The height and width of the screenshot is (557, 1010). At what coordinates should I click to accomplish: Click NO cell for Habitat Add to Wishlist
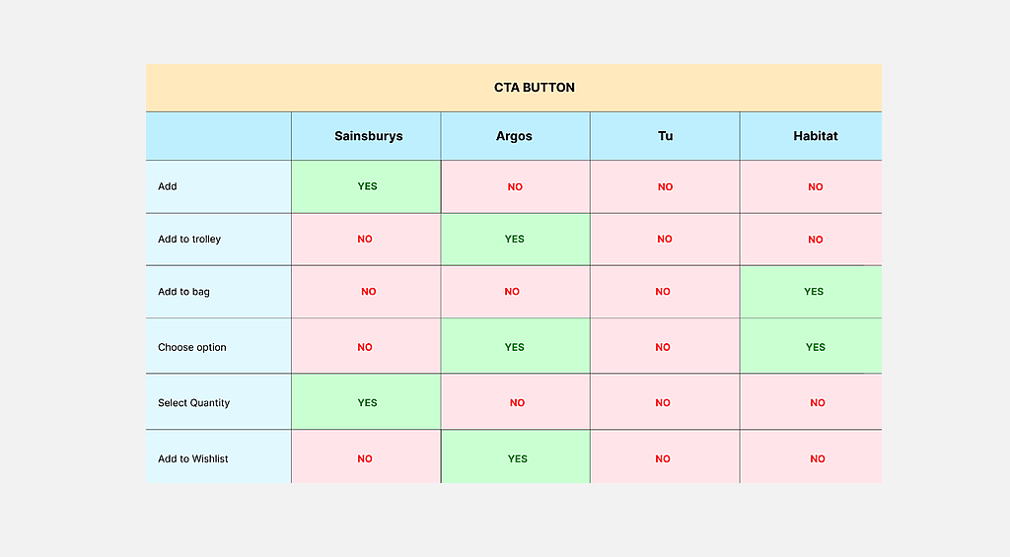point(817,459)
